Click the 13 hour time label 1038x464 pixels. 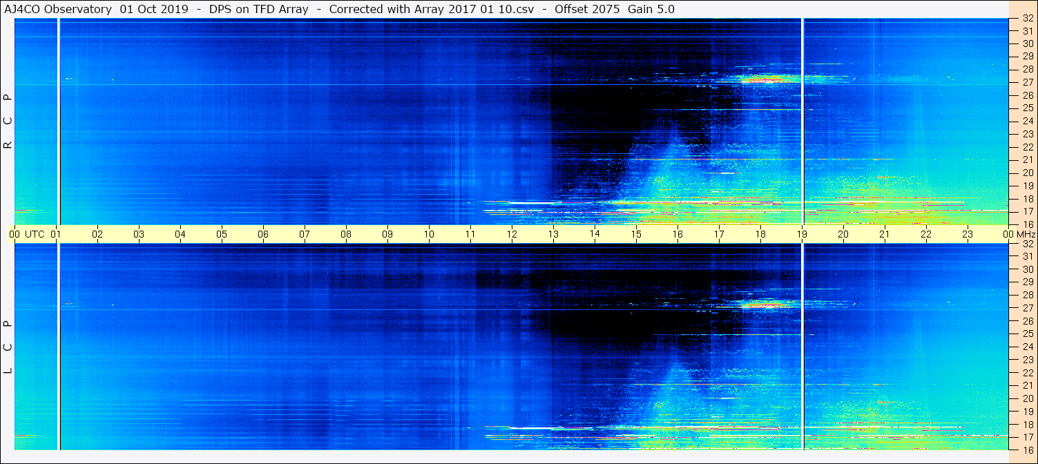(554, 234)
